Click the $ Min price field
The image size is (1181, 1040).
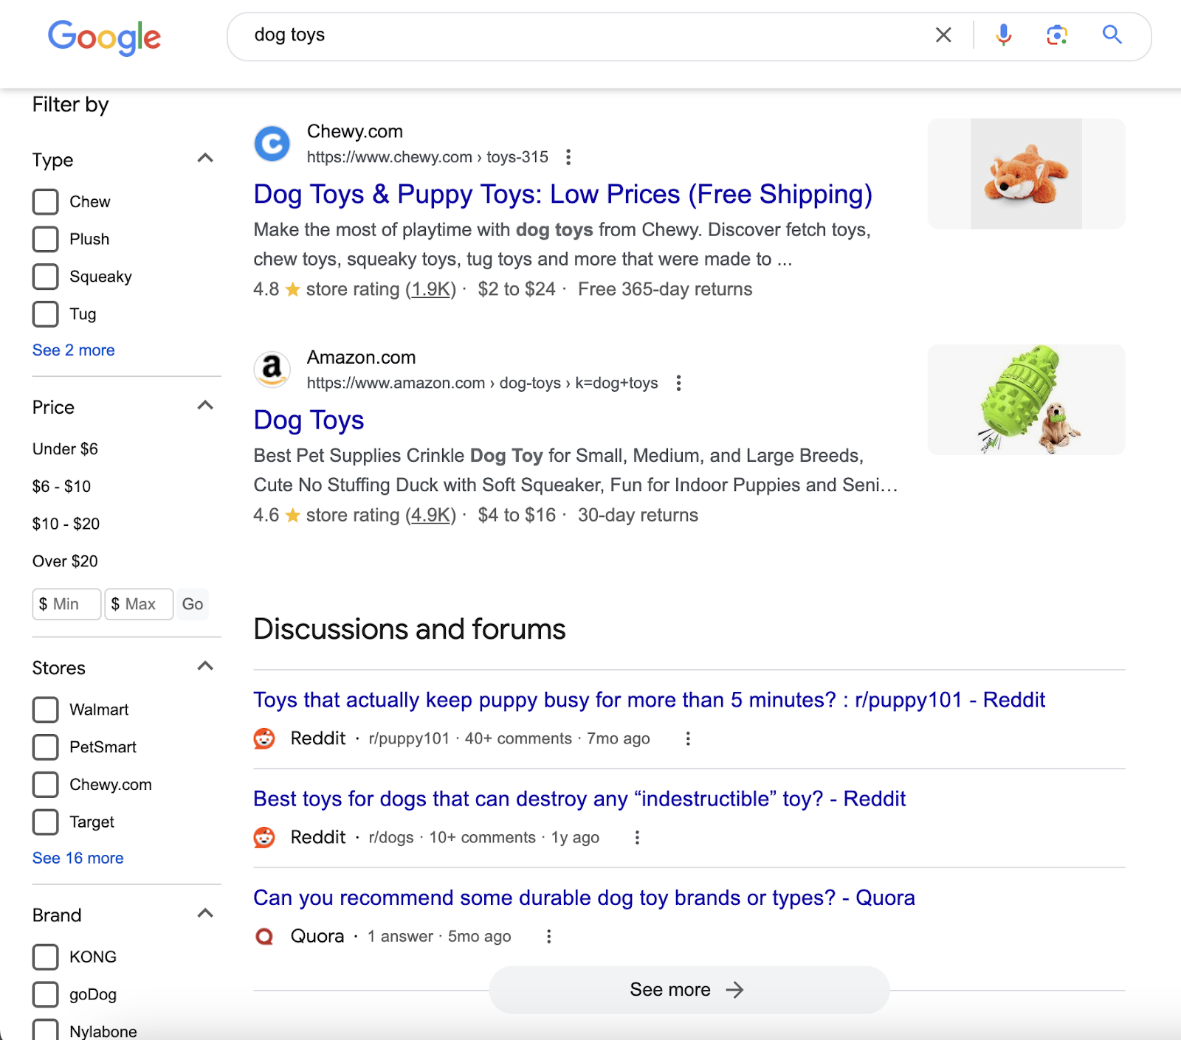pos(66,604)
